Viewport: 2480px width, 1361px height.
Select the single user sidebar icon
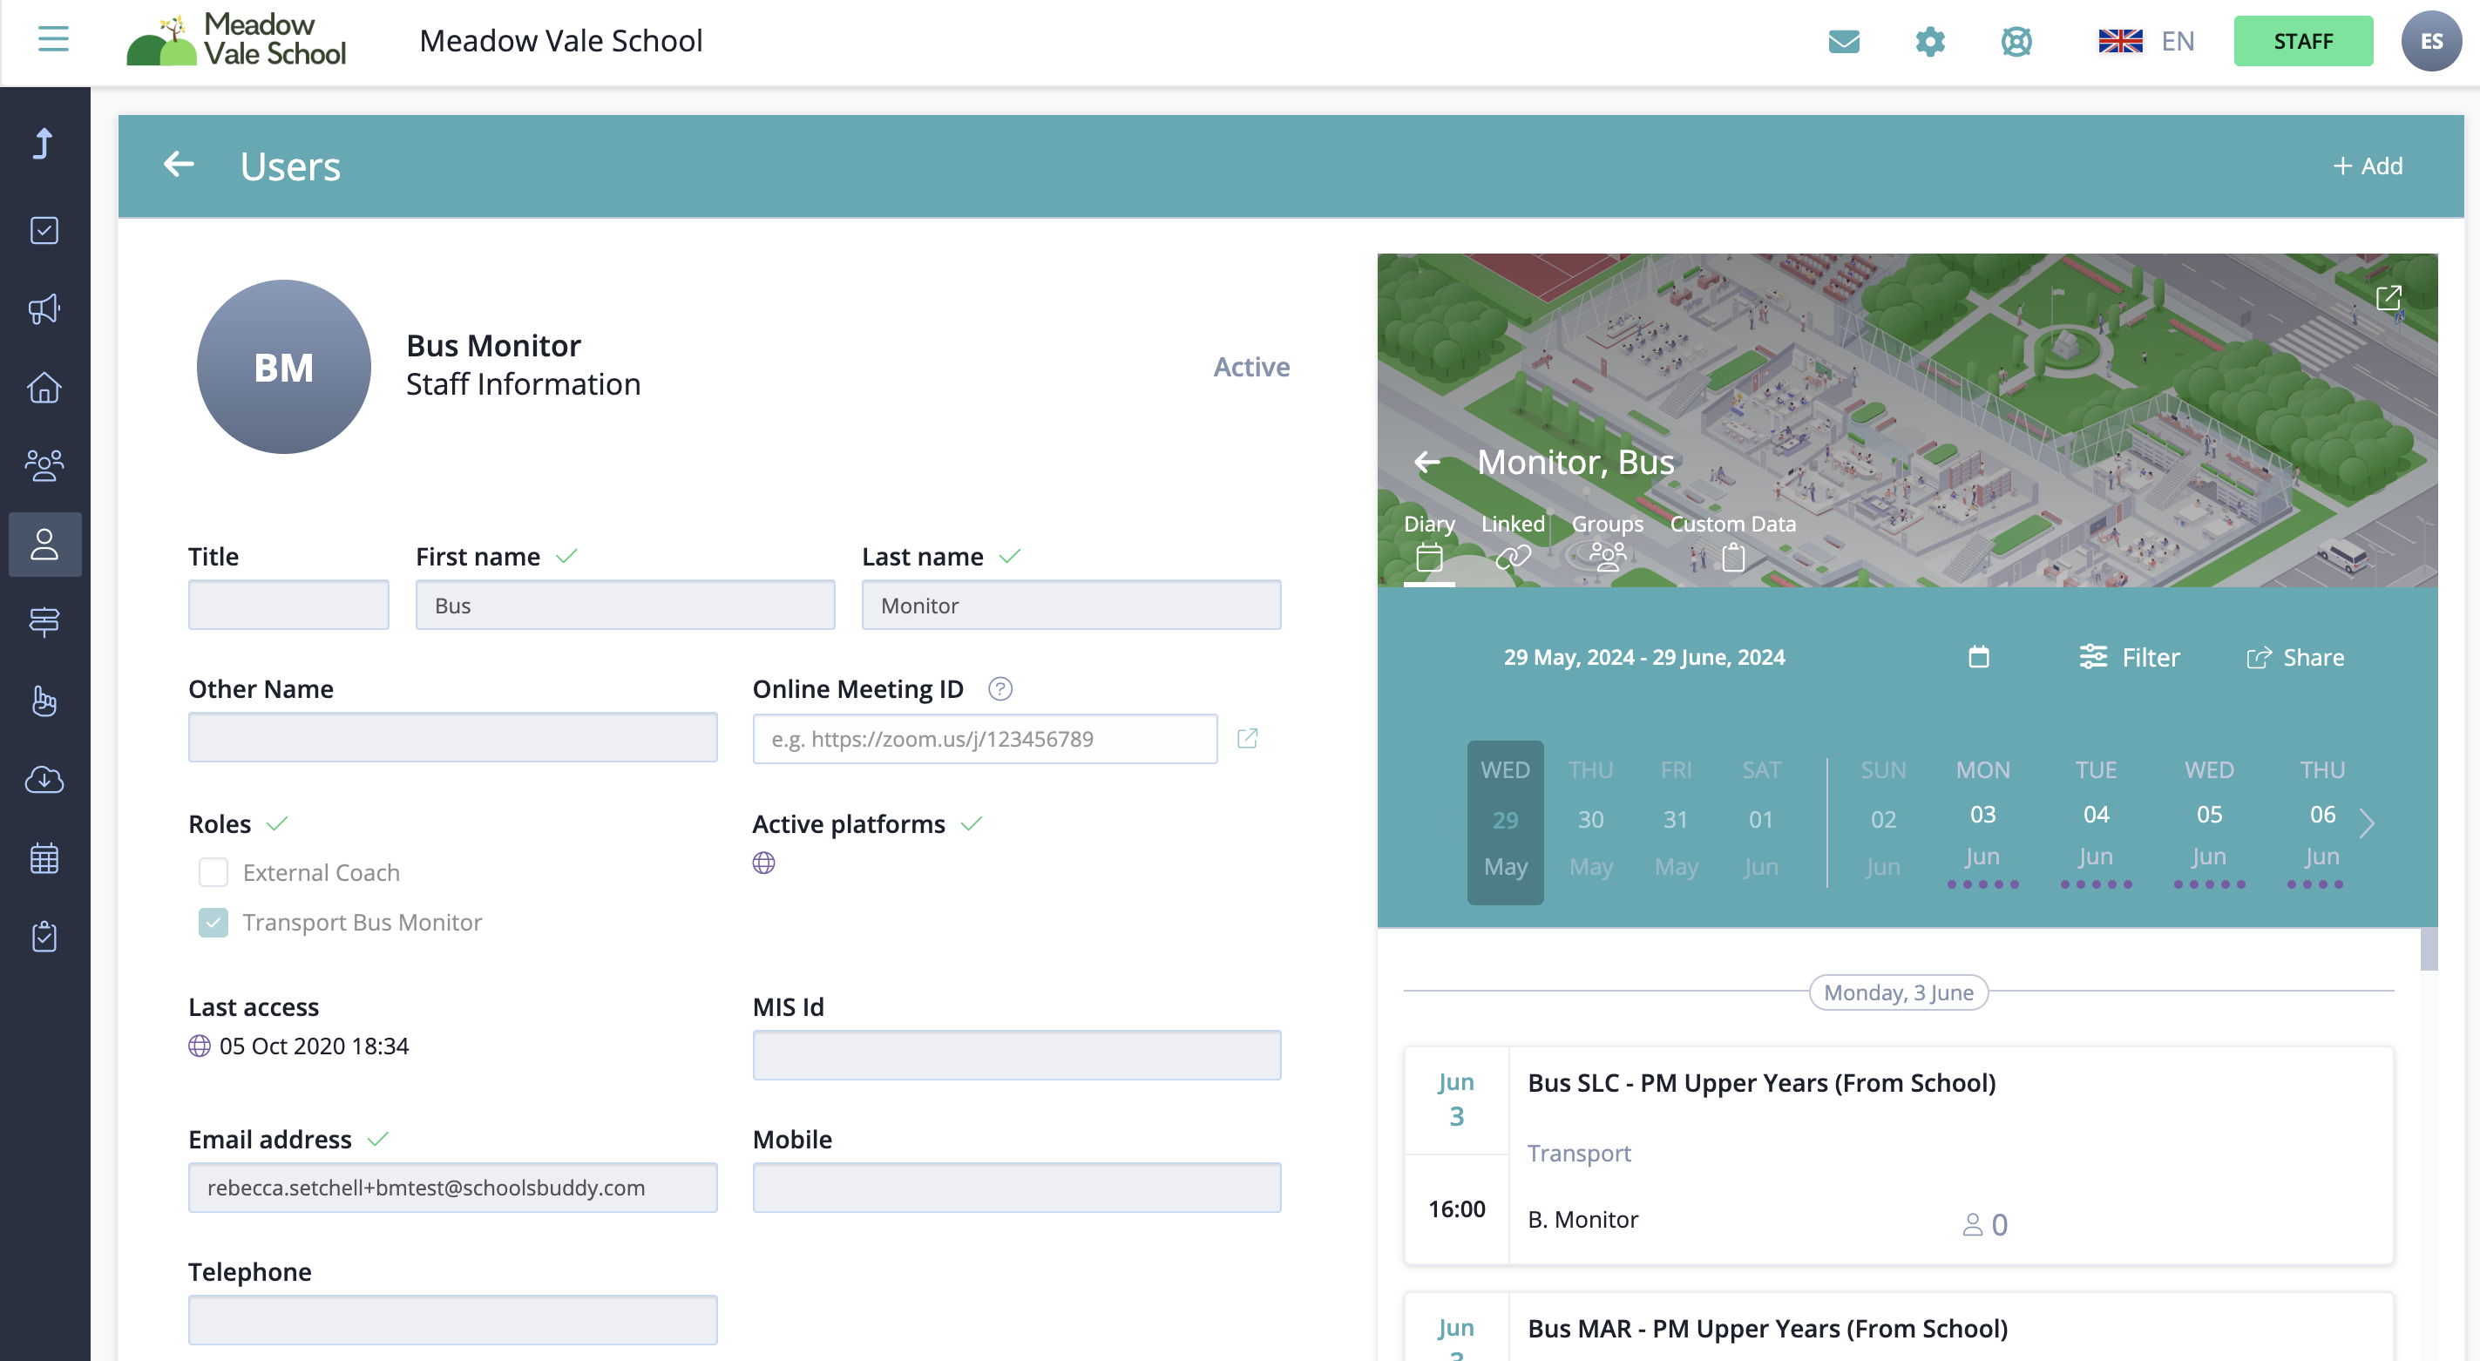44,544
